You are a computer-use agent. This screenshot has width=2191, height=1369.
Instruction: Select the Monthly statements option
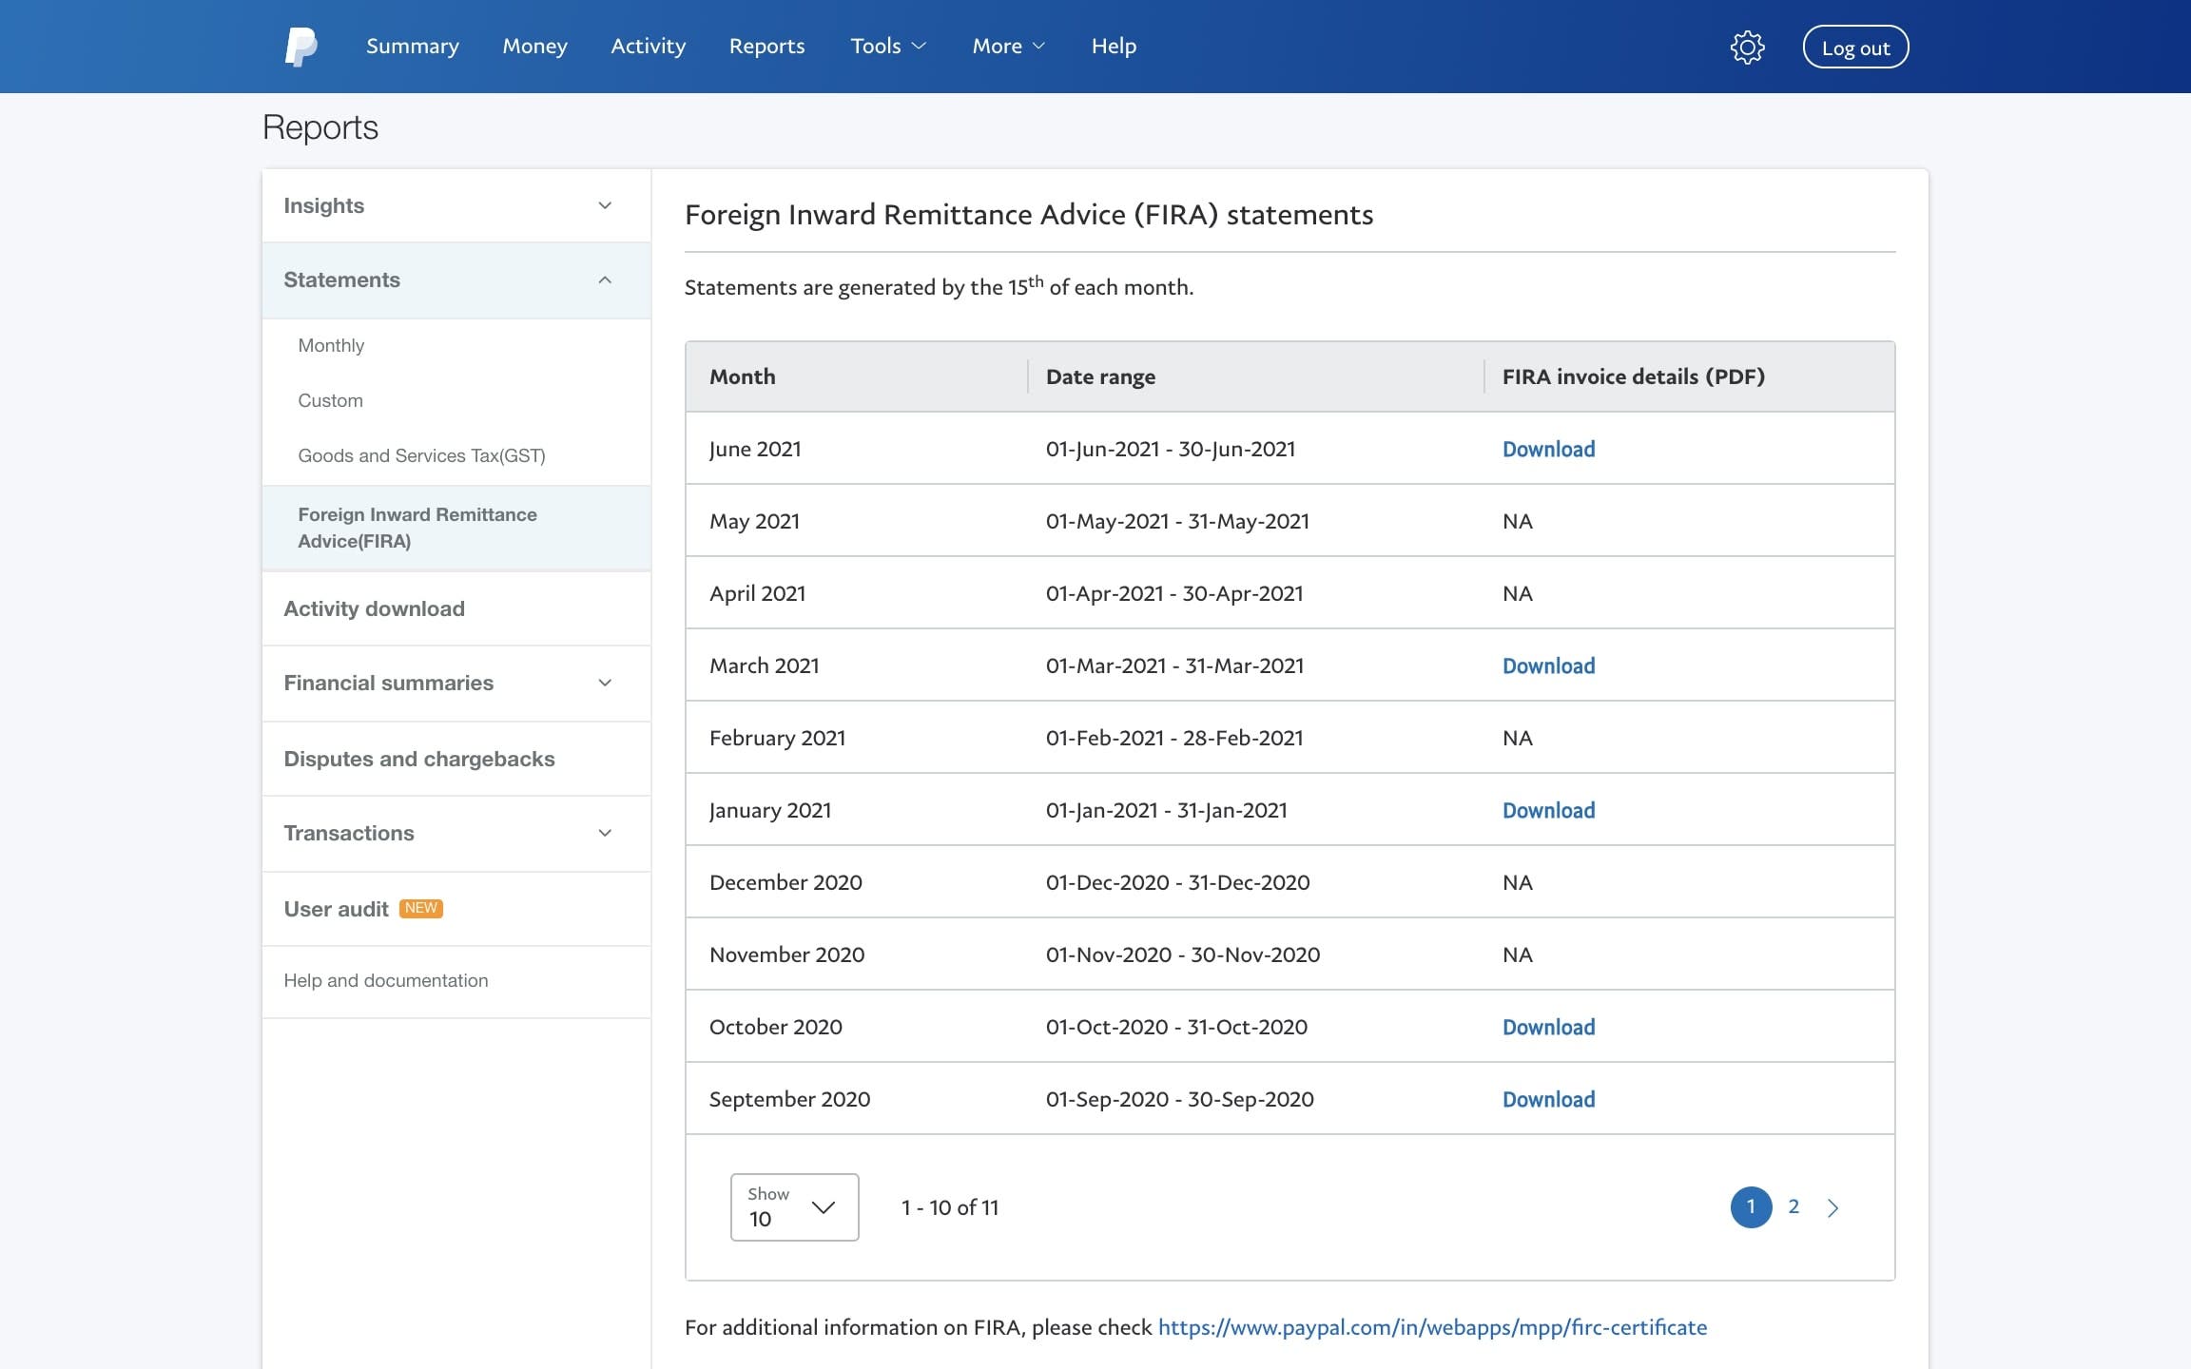coord(331,344)
